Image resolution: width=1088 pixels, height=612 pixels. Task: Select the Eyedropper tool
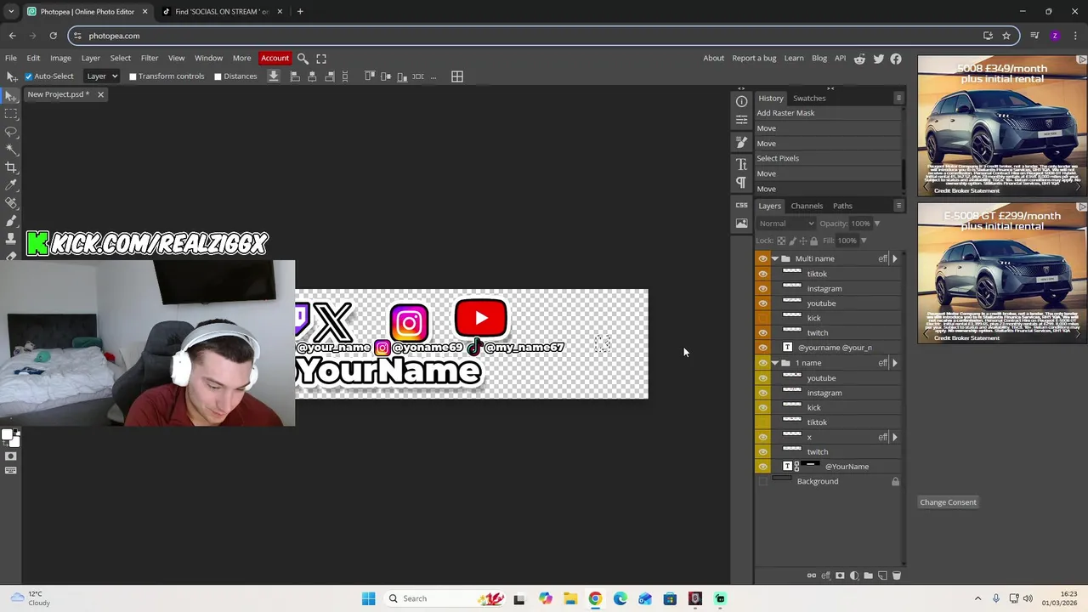pyautogui.click(x=11, y=185)
